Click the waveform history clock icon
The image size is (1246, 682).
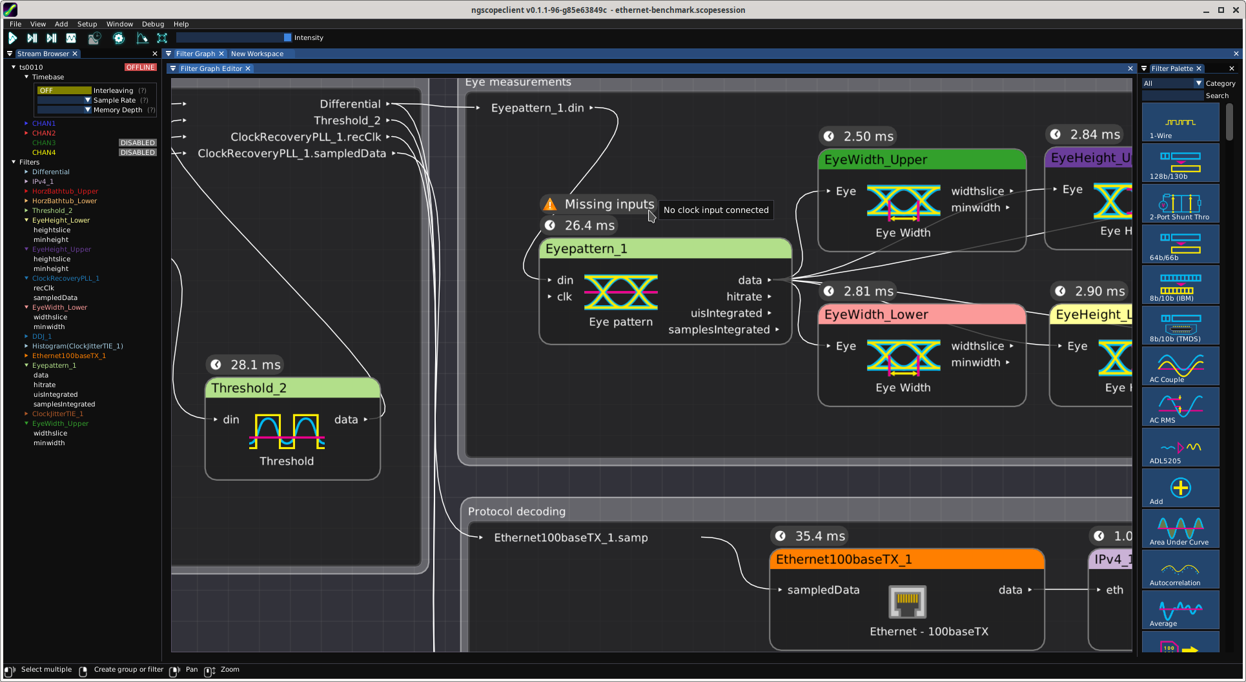(x=94, y=38)
